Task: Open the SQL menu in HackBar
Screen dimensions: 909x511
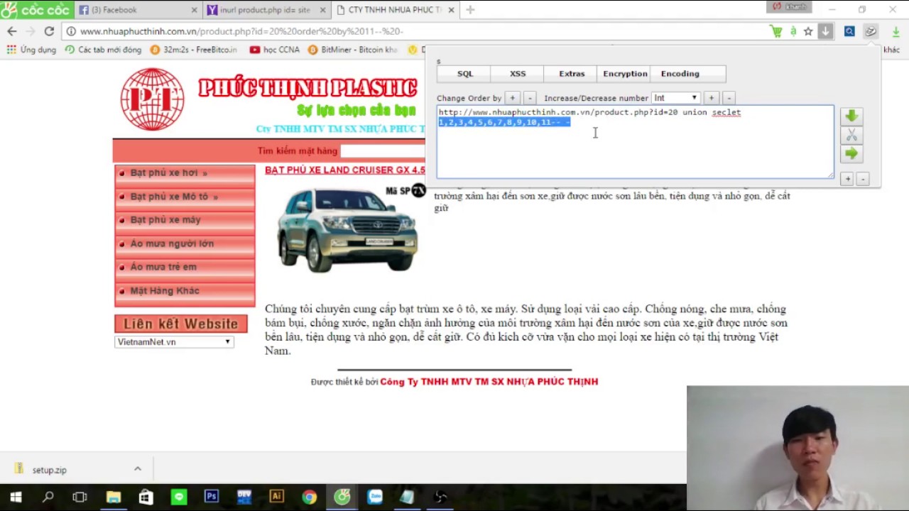Action: (x=464, y=74)
